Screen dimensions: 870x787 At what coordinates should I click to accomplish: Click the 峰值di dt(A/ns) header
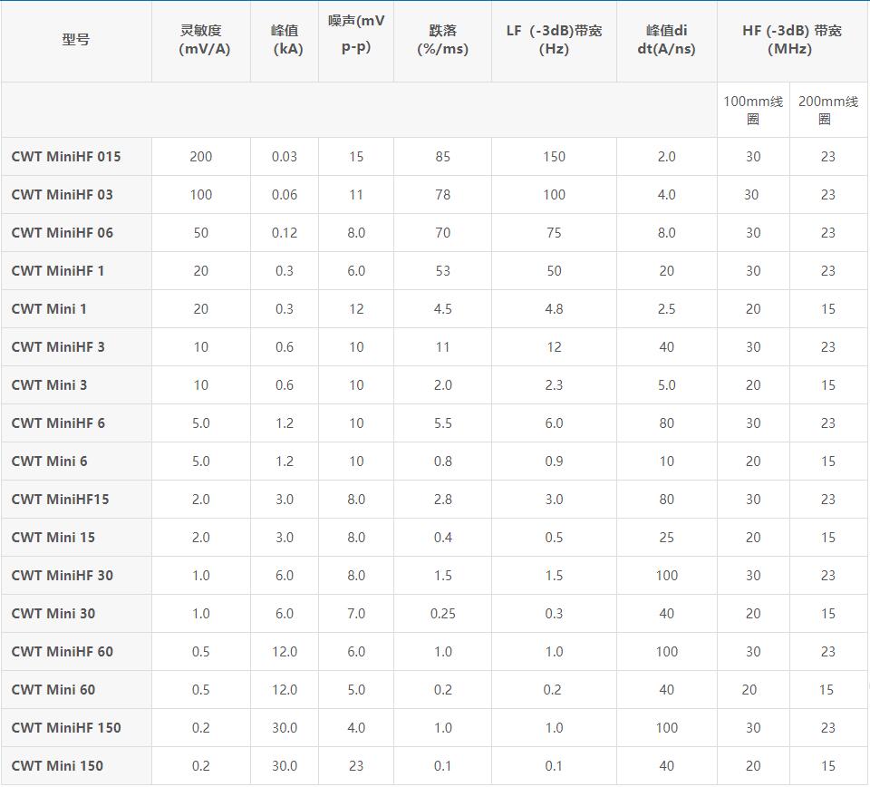click(666, 39)
